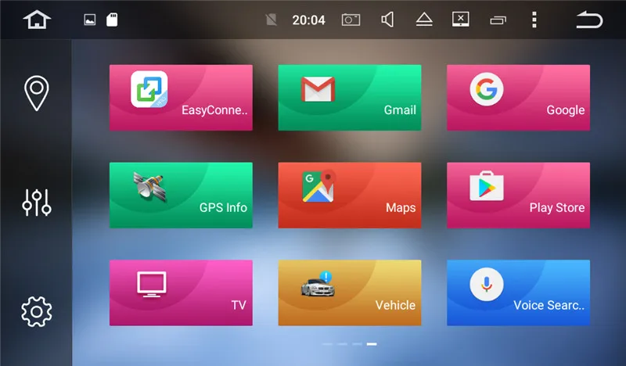Open the Google app tile

(x=518, y=98)
